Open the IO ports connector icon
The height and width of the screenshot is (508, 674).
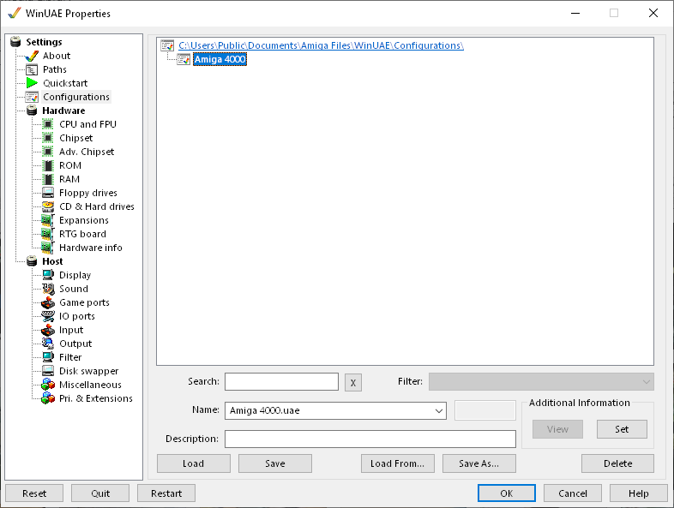(x=48, y=316)
